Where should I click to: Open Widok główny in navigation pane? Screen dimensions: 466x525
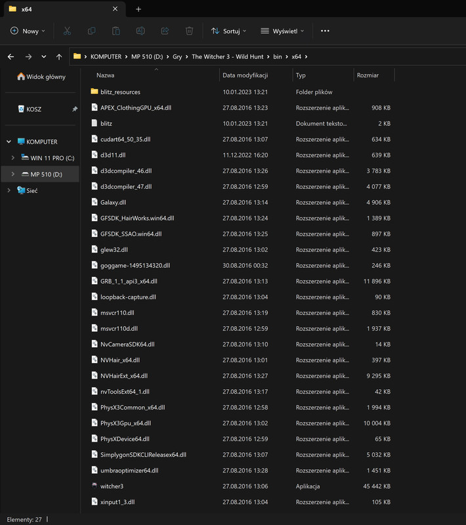[x=41, y=77]
